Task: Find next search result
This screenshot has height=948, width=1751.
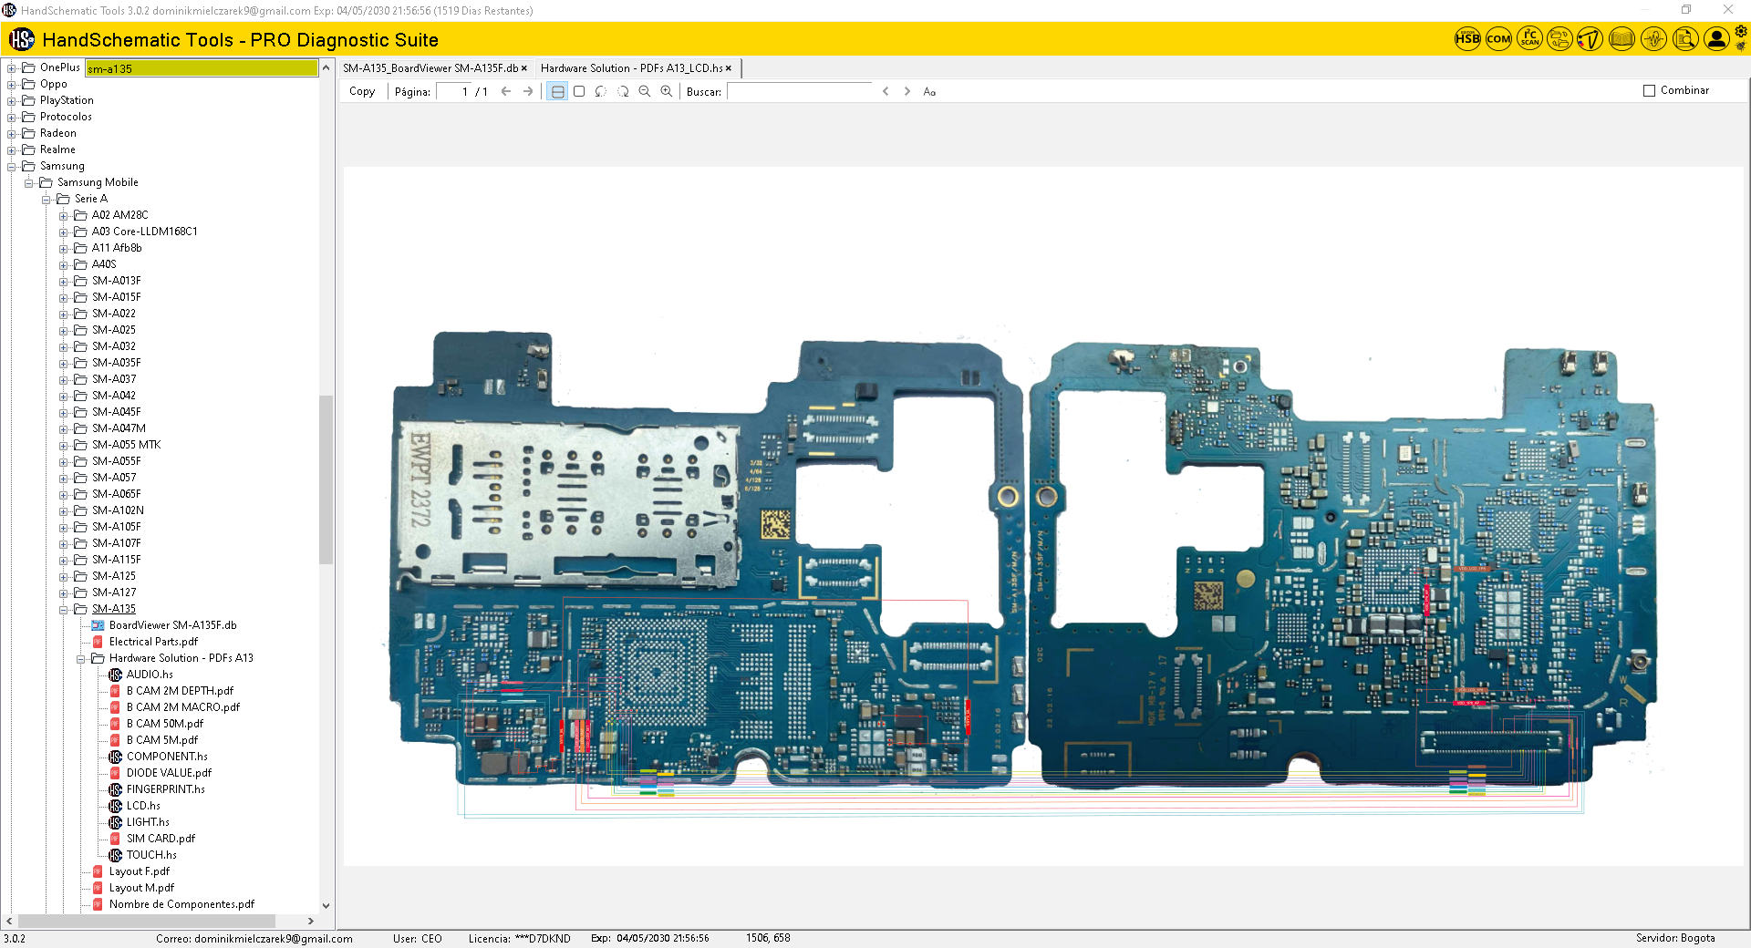Action: pyautogui.click(x=907, y=91)
